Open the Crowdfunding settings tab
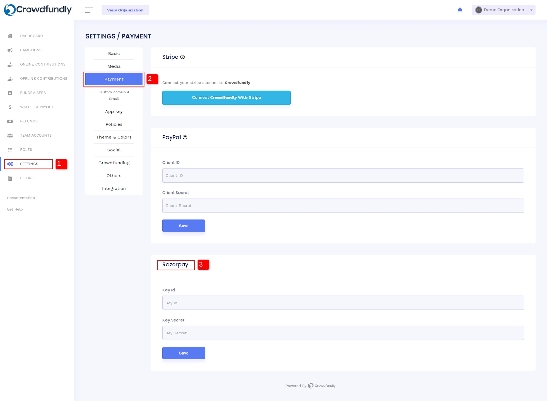Image resolution: width=547 pixels, height=401 pixels. click(114, 163)
